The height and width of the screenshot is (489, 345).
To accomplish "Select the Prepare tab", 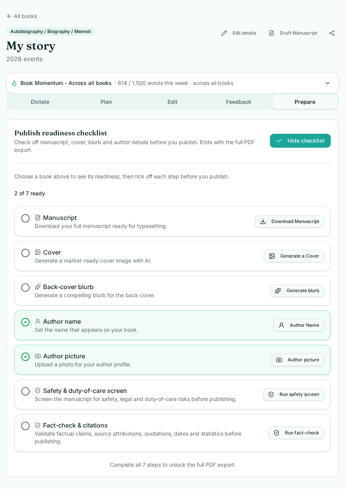I will 305,102.
